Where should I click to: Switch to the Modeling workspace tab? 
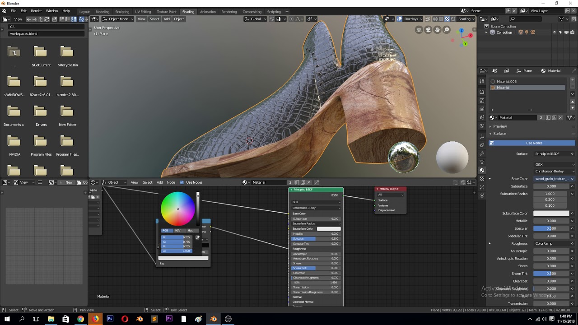102,12
